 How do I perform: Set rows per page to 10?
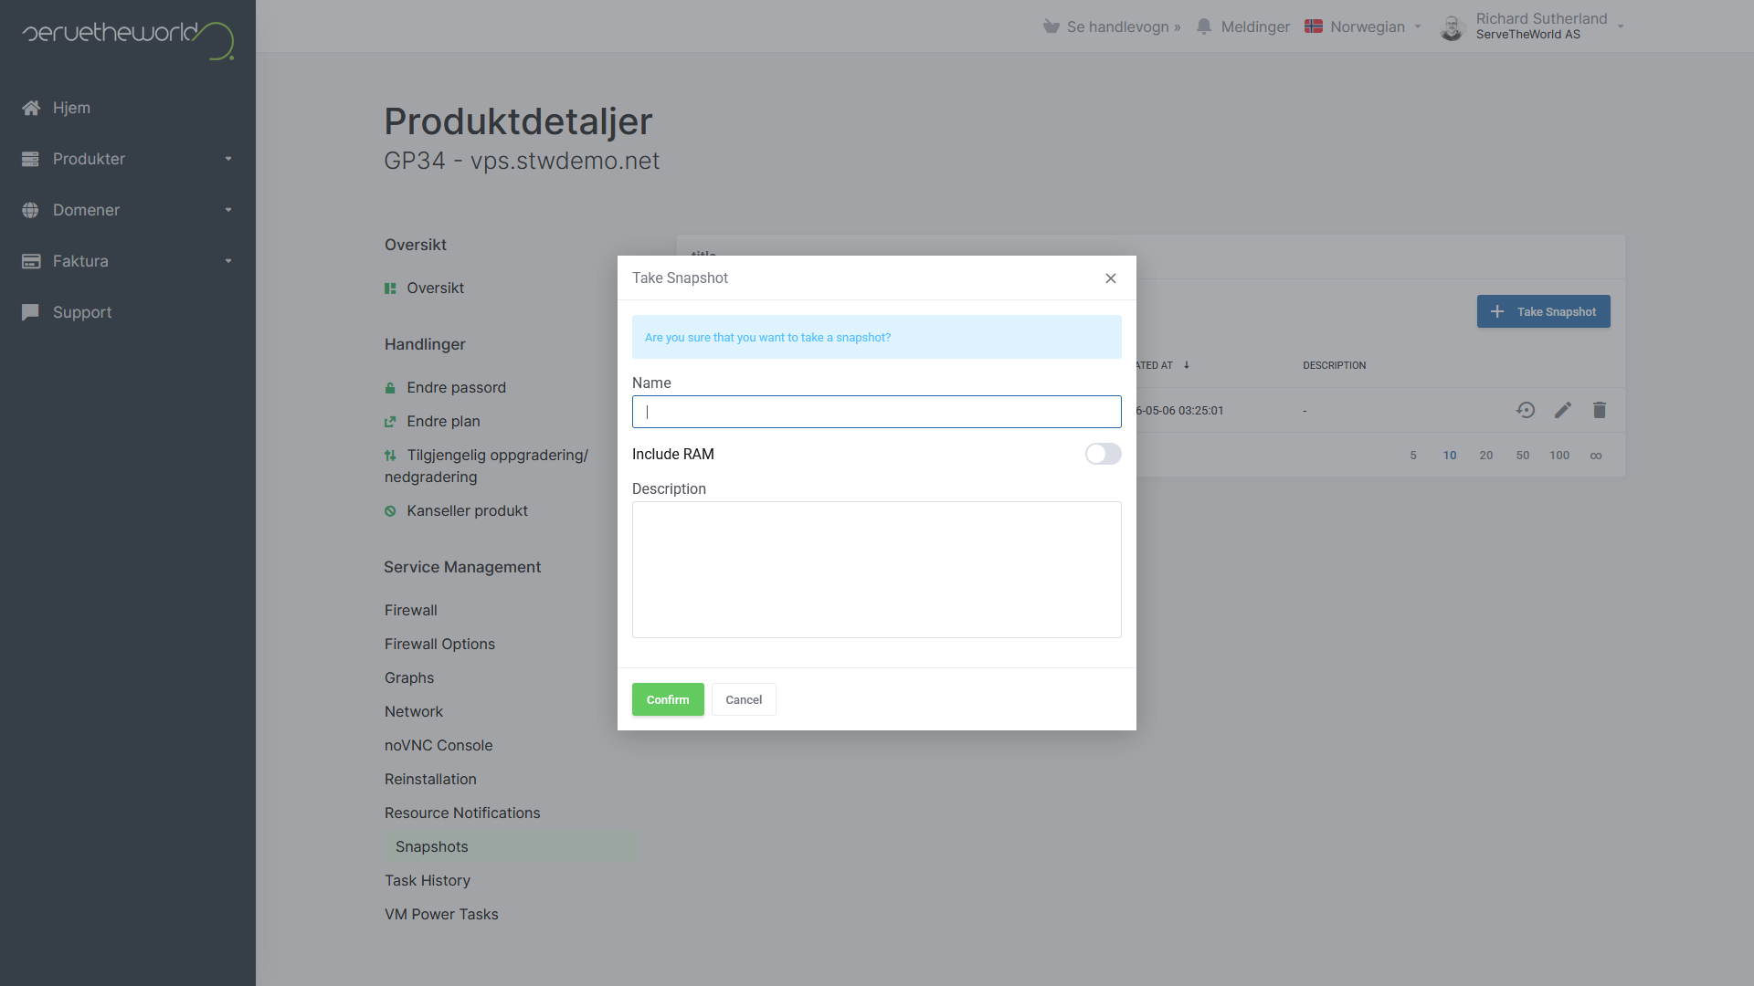(x=1450, y=456)
